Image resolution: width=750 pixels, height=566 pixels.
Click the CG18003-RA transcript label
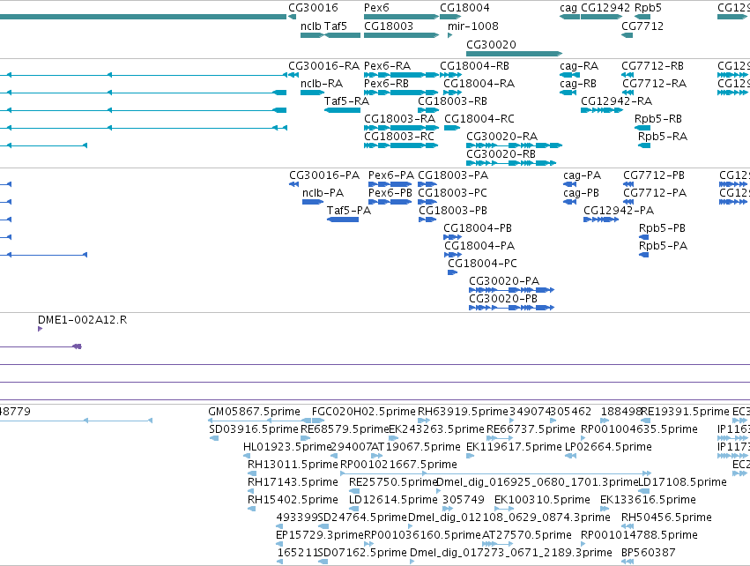(399, 119)
